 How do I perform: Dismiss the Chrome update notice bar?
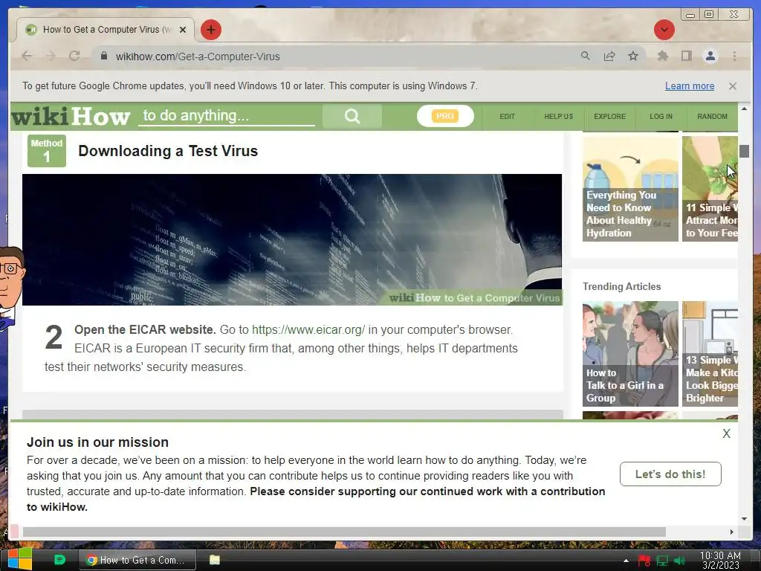point(732,86)
